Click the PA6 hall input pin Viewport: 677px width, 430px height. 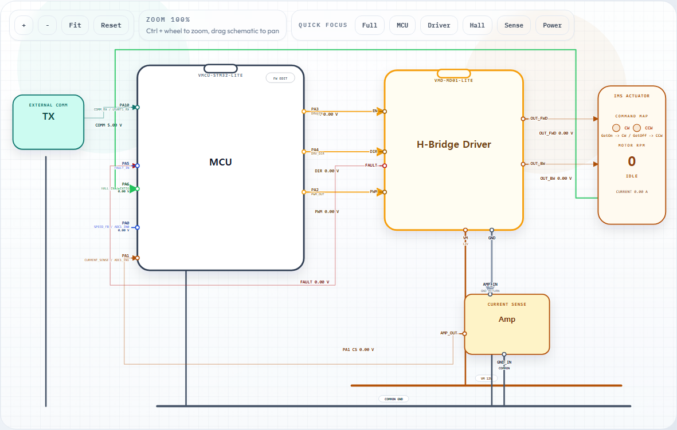(138, 188)
